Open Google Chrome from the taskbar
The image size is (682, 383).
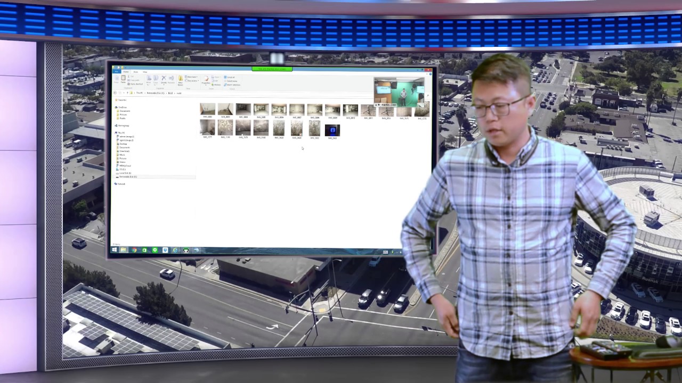click(134, 250)
